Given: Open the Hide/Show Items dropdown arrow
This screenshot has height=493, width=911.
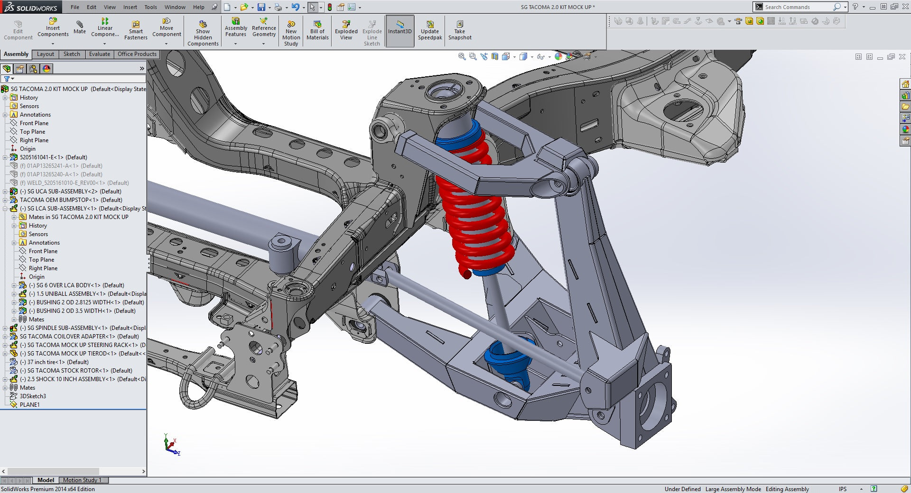Looking at the screenshot, I should tap(549, 57).
